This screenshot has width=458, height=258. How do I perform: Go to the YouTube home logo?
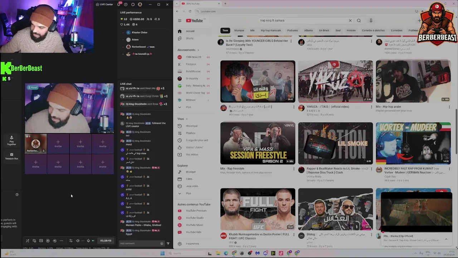tap(194, 20)
